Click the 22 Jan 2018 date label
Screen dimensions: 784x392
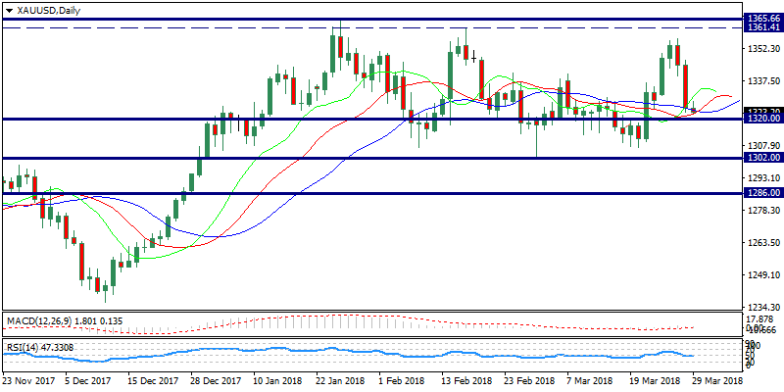339,379
